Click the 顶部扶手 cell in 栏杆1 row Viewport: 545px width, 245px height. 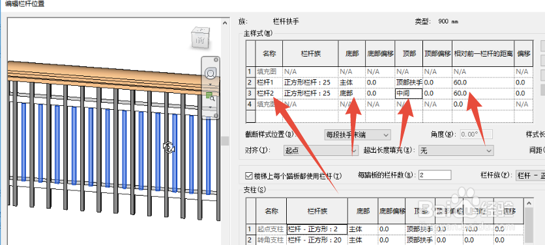[409, 83]
